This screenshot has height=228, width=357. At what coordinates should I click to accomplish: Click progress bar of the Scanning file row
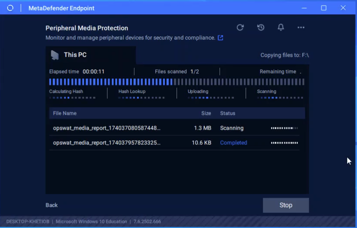284,128
